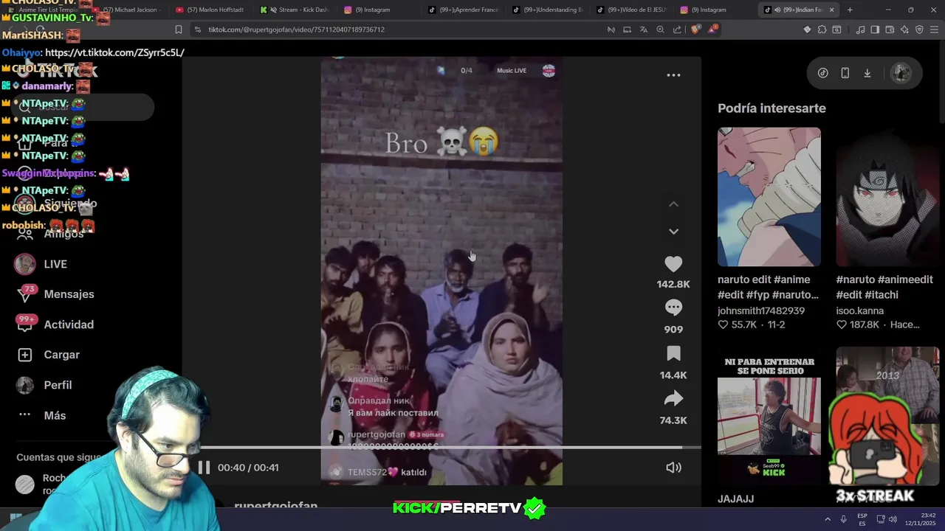Click the 00:40 / 00:41 time display

248,468
